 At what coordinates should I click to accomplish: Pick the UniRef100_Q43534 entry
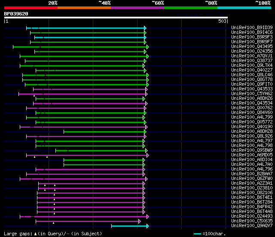click(x=252, y=103)
